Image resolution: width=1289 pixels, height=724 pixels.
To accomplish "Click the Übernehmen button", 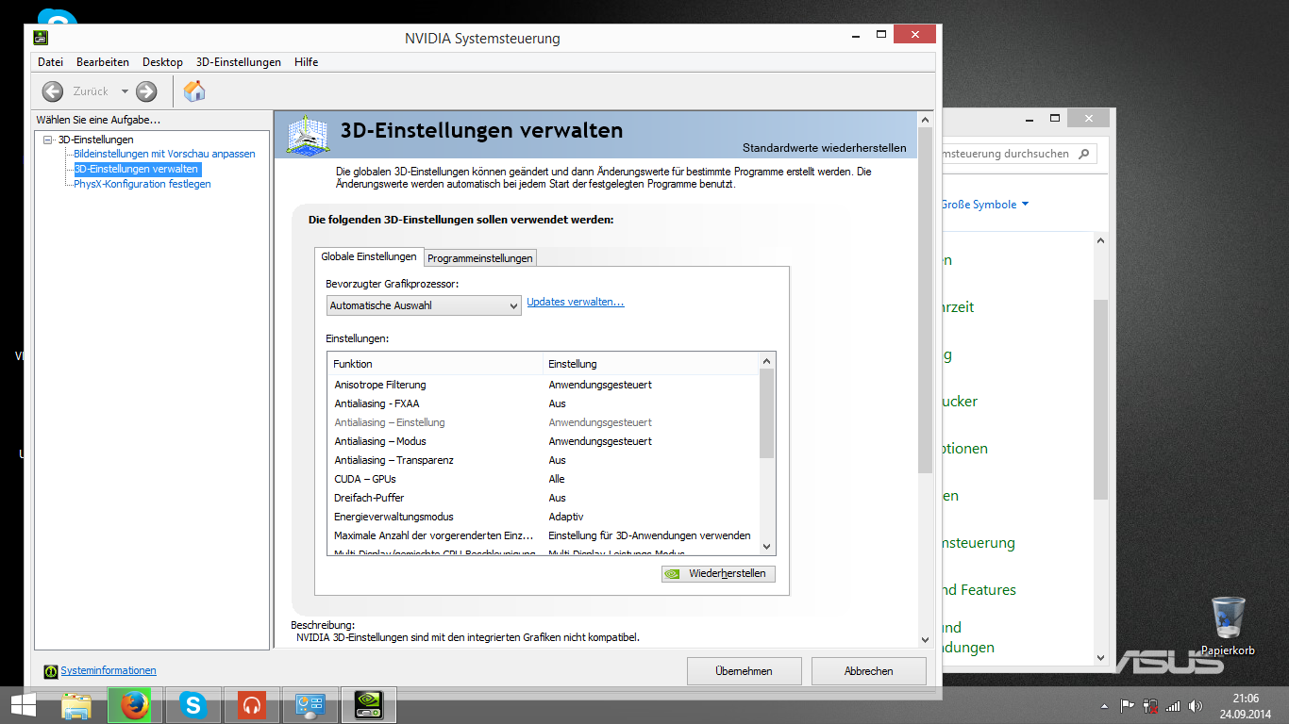I will point(745,671).
